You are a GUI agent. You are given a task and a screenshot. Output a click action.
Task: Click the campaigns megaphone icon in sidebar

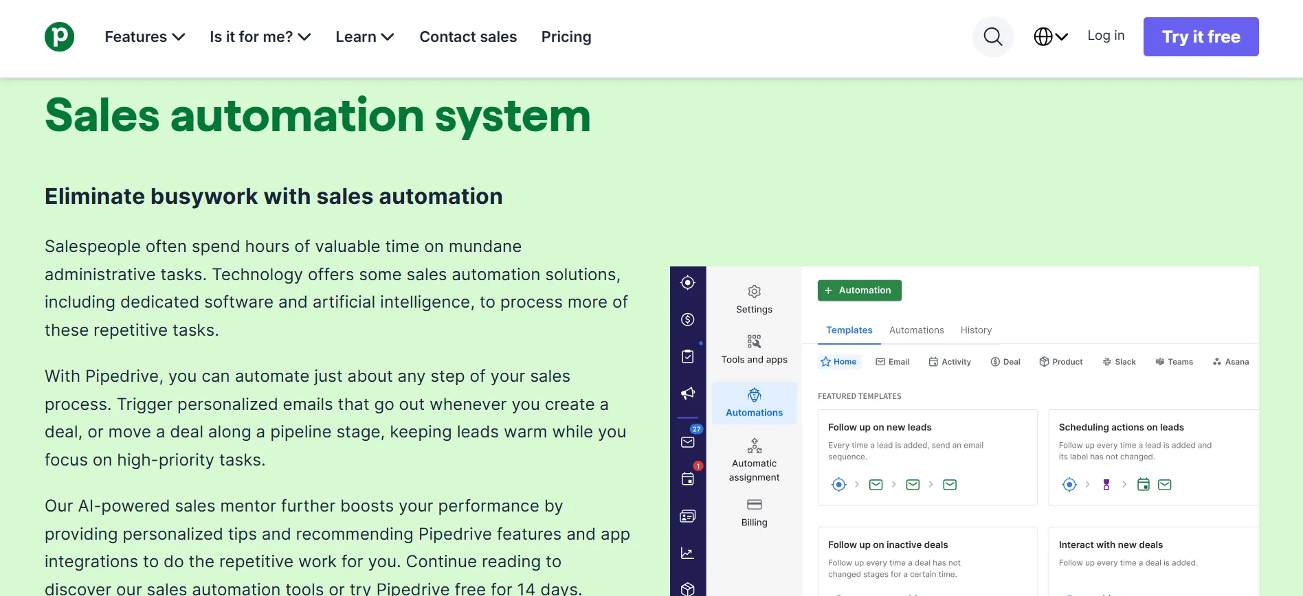tap(688, 393)
